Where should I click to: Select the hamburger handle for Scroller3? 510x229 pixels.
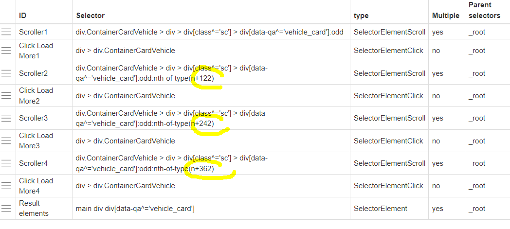click(x=6, y=118)
